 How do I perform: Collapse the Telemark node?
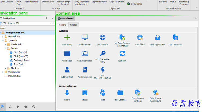coord(3,41)
